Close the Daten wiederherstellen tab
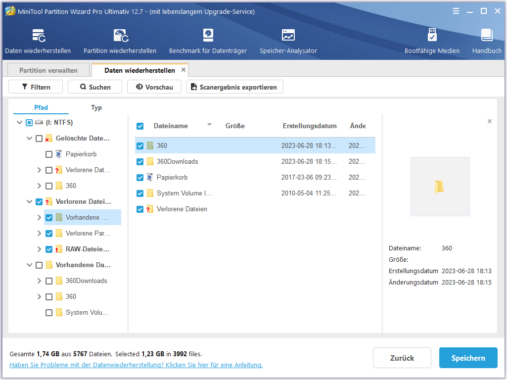This screenshot has width=507, height=380. coord(184,70)
